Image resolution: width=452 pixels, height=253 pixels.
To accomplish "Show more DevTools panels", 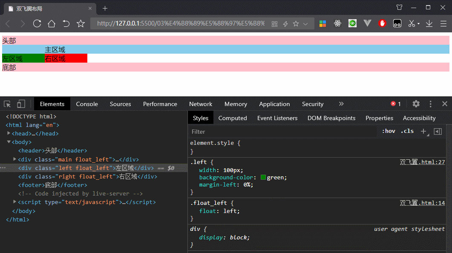I will click(x=341, y=104).
